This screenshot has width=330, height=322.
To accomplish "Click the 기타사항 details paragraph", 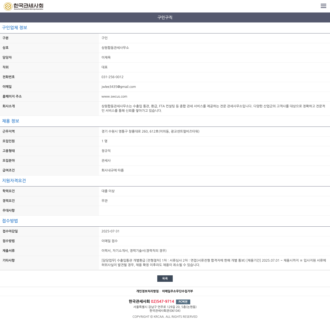I will (x=214, y=263).
